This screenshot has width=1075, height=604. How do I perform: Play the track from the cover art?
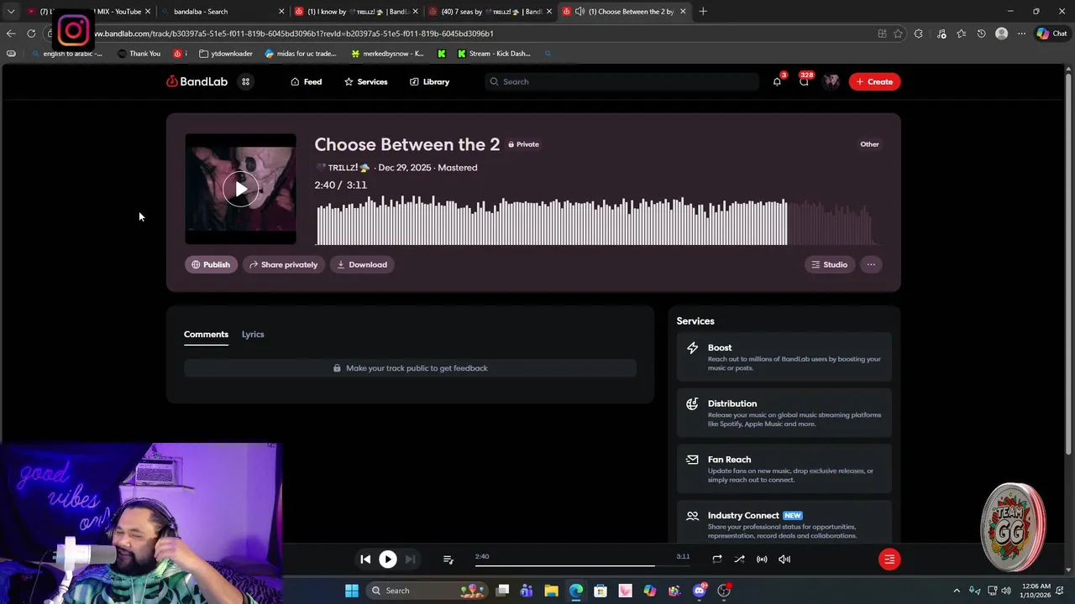(240, 190)
